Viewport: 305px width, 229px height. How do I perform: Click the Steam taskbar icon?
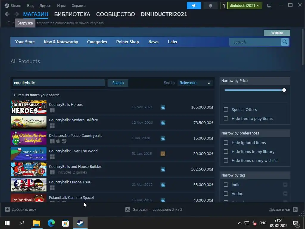tap(80, 223)
